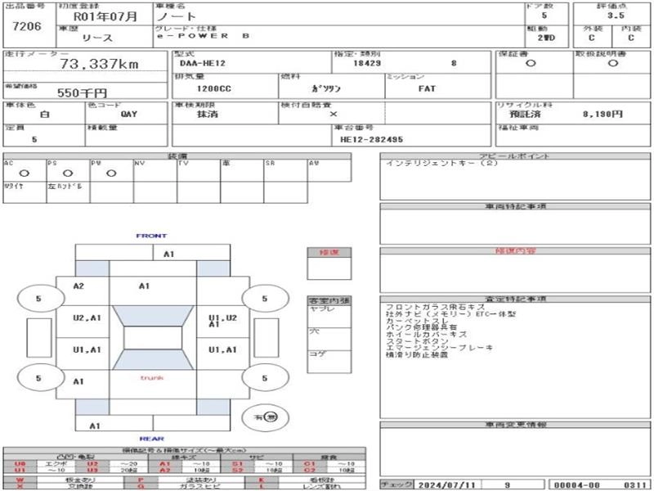The height and width of the screenshot is (491, 654).
Task: Click model code DAA-HE12
Action: (x=203, y=64)
